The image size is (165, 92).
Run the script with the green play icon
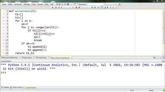[x=53, y=7]
